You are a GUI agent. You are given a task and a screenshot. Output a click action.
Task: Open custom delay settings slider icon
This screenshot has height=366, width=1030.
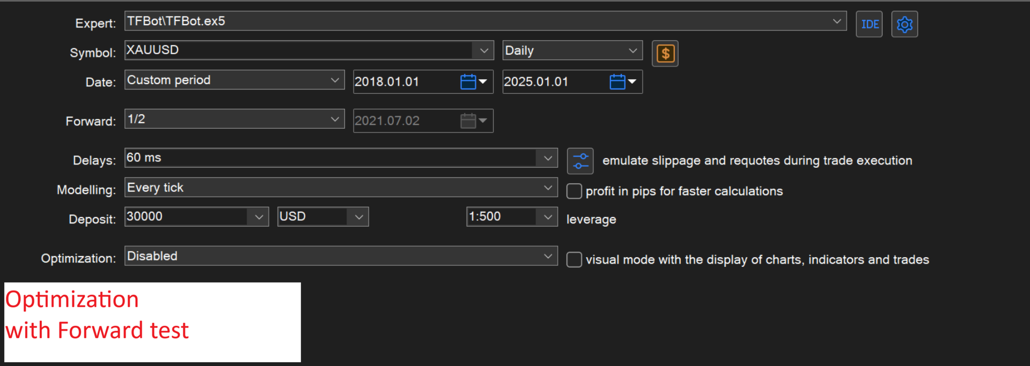point(580,161)
